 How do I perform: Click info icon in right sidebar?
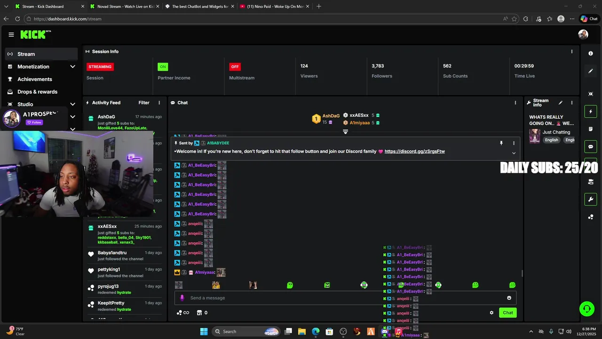(591, 54)
